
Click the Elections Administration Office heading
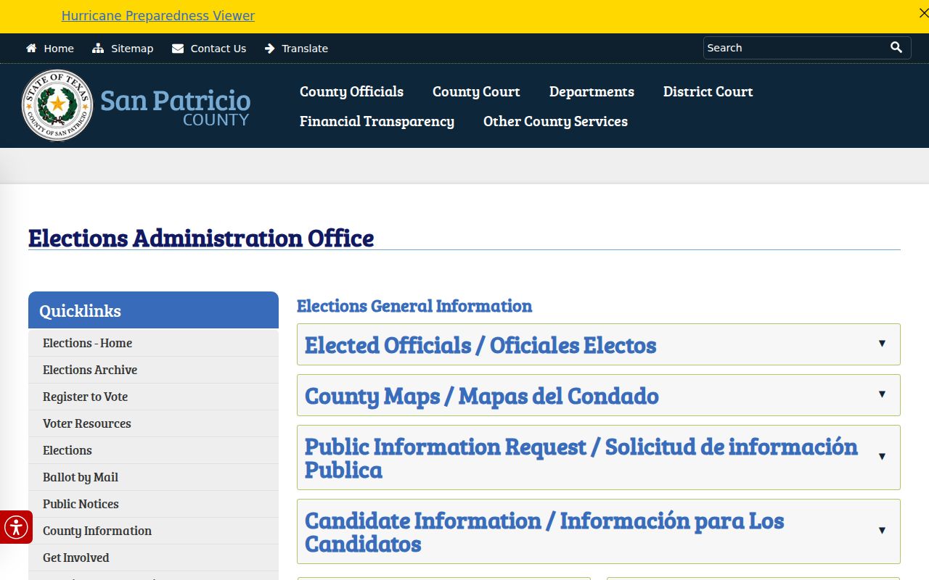click(x=201, y=238)
